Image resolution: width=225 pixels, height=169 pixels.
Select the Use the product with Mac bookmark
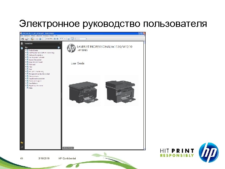tap(37, 58)
